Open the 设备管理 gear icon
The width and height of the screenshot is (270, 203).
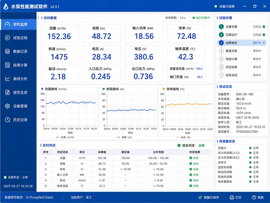[7, 106]
